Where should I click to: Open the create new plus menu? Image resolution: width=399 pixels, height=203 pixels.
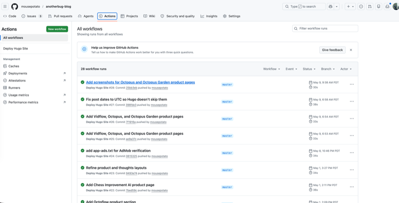tap(350, 6)
